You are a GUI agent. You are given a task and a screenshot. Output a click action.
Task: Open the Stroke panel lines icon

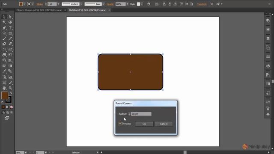coord(268,56)
